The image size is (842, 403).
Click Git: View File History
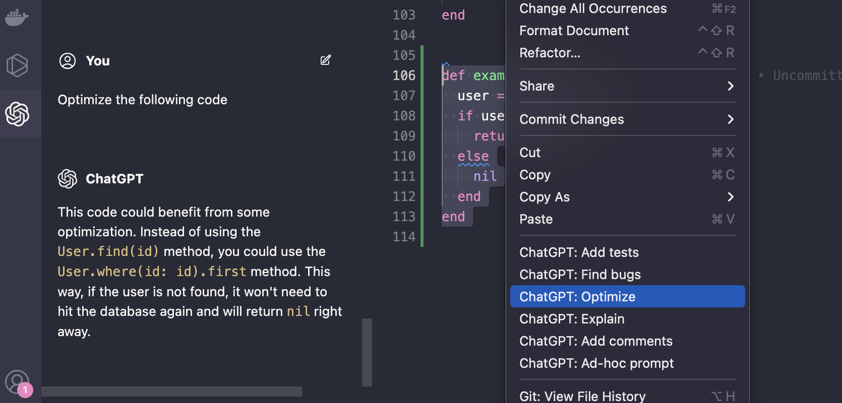point(582,396)
